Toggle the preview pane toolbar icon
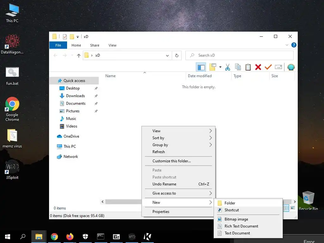 (x=201, y=67)
